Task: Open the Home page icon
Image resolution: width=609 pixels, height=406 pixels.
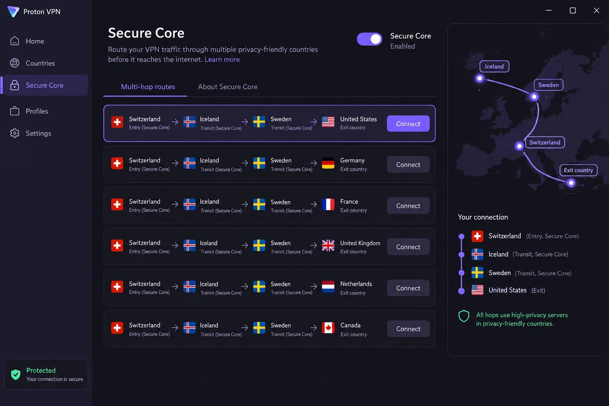Action: pyautogui.click(x=15, y=41)
